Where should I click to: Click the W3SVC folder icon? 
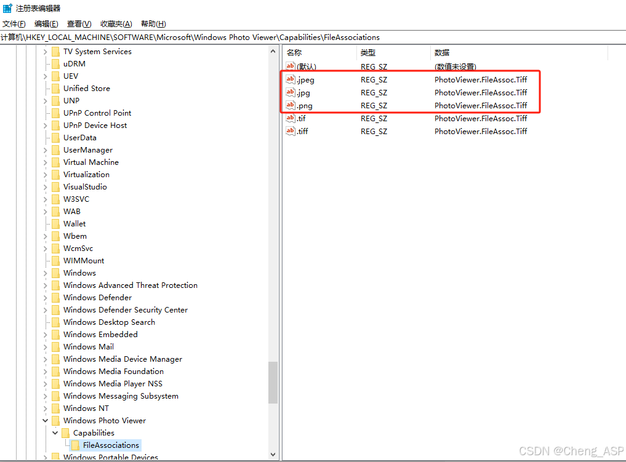(55, 199)
